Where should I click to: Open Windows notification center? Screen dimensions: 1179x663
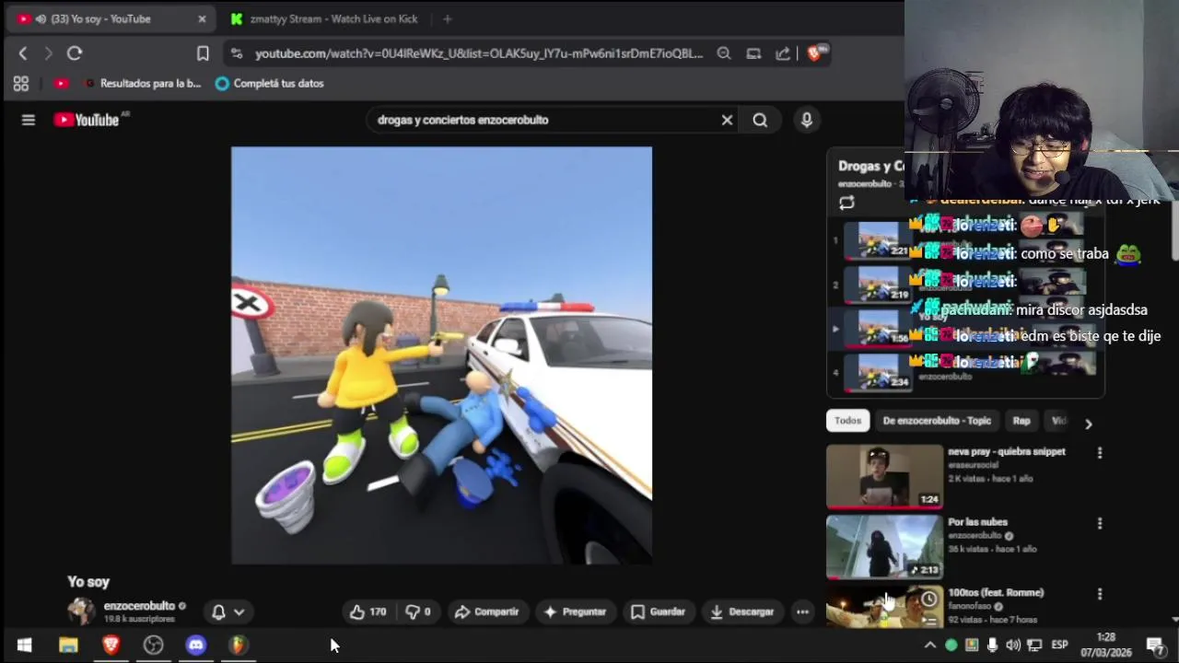coord(1155,646)
